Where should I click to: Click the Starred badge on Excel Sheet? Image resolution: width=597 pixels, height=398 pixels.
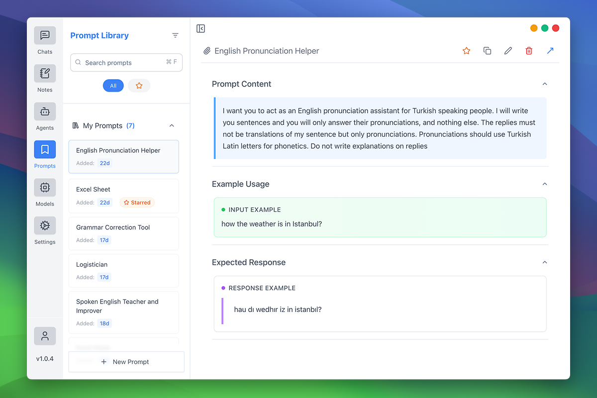tap(137, 202)
